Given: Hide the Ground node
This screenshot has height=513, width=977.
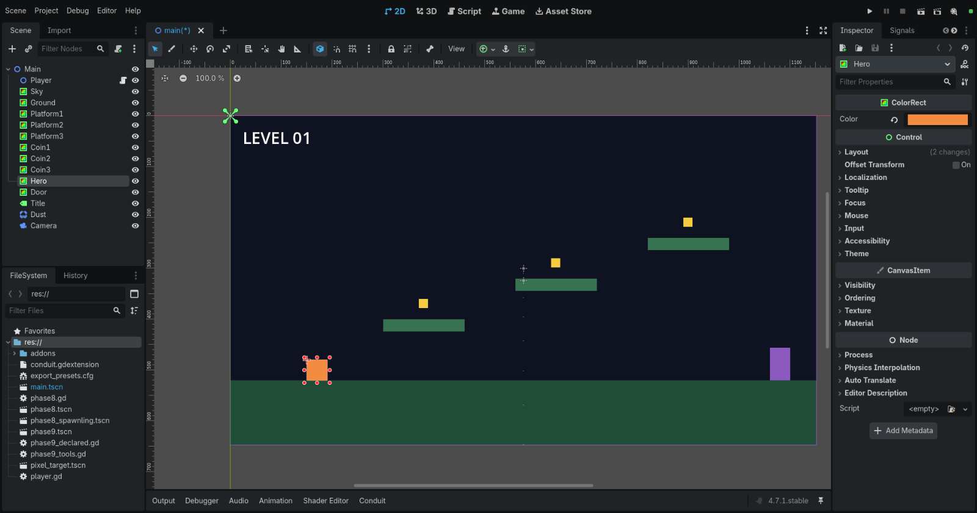Looking at the screenshot, I should (x=136, y=102).
